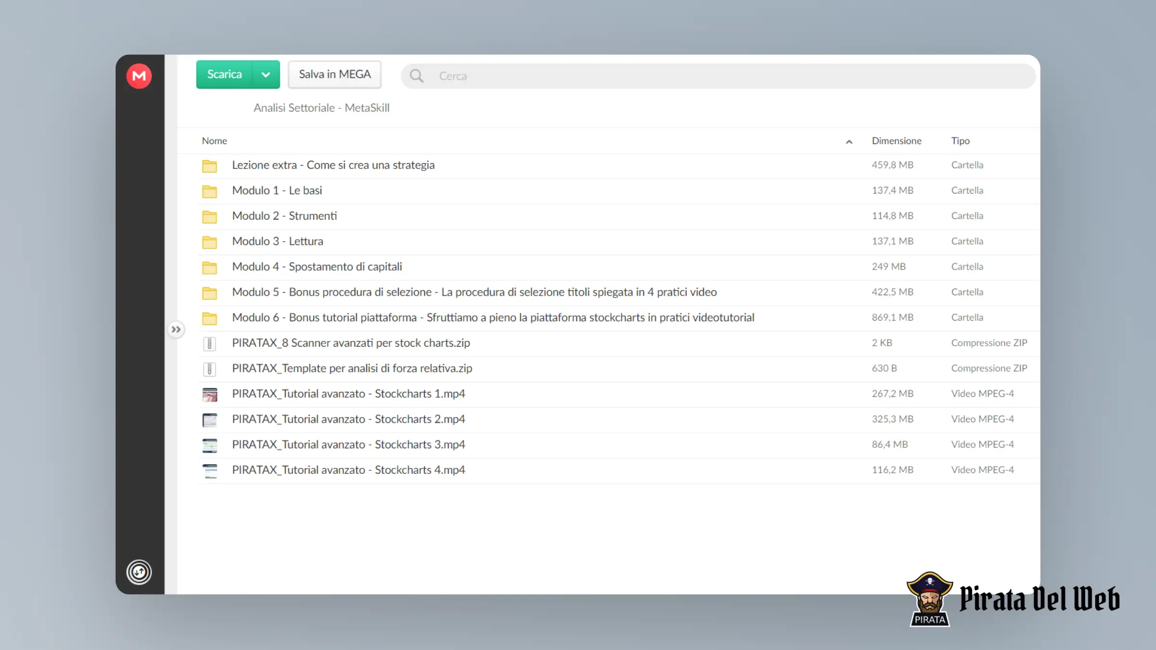Click folder icon of Modulo 4 row
1156x650 pixels.
[210, 267]
